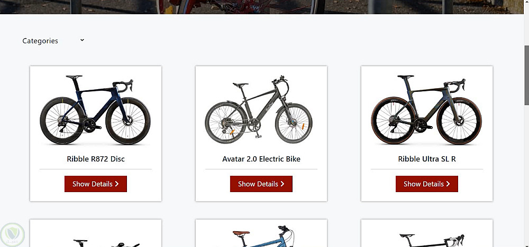The height and width of the screenshot is (247, 529).
Task: Click chevron icon on Ribble R872 Disc button
Action: 117,184
